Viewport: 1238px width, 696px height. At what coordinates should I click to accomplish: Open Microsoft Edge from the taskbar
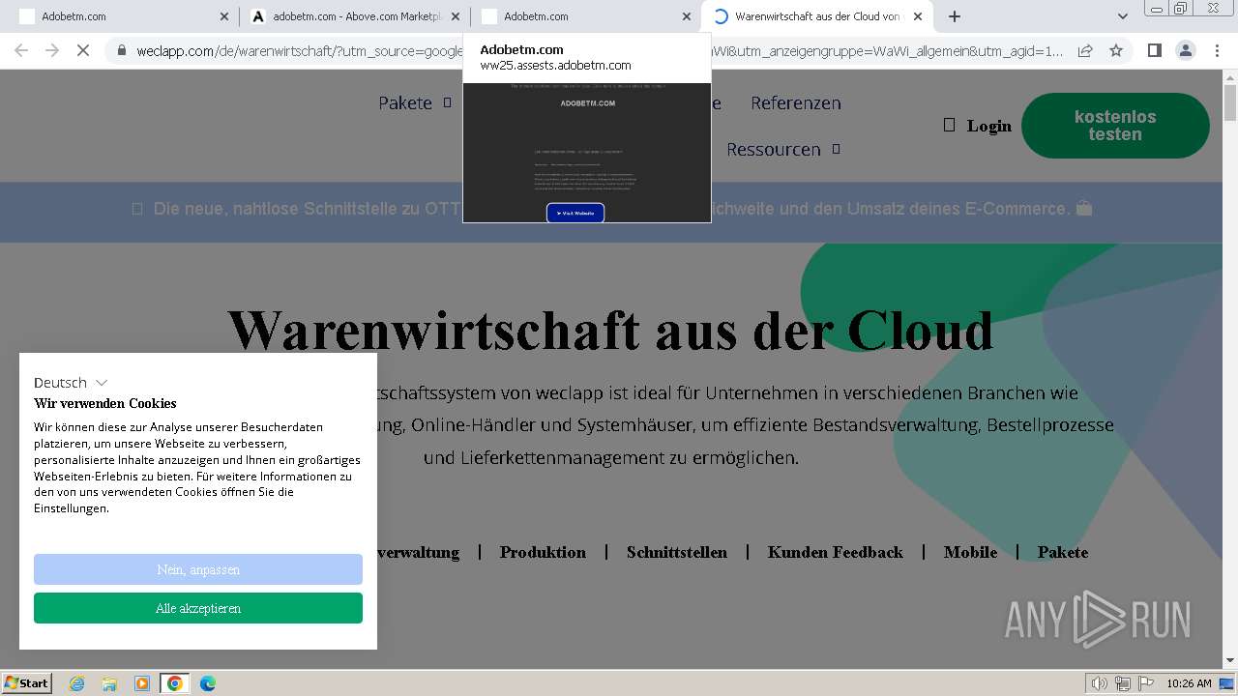point(208,683)
